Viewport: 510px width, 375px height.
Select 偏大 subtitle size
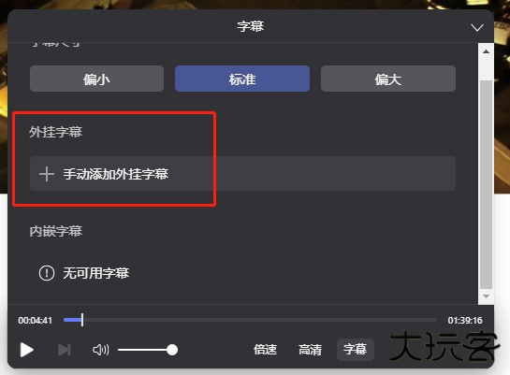pos(388,79)
